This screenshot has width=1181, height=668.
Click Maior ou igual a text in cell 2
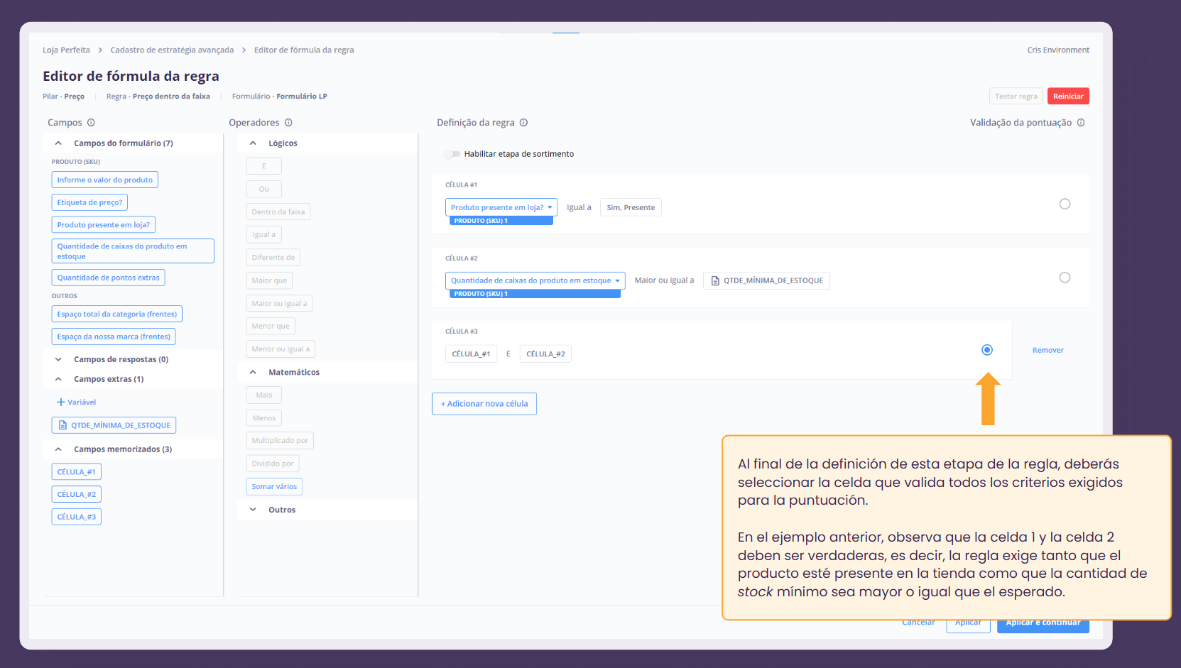click(664, 280)
